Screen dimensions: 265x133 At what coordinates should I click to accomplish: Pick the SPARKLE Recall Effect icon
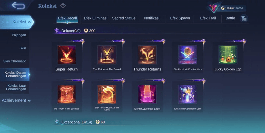(147, 94)
